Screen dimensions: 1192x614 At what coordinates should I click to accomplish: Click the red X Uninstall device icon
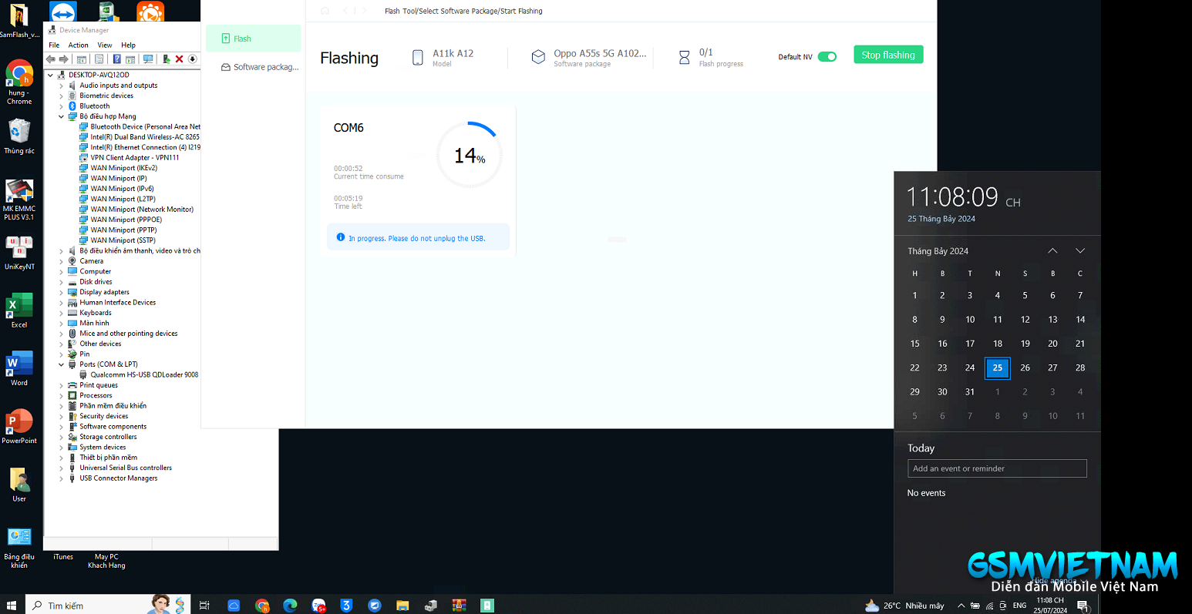click(x=179, y=59)
